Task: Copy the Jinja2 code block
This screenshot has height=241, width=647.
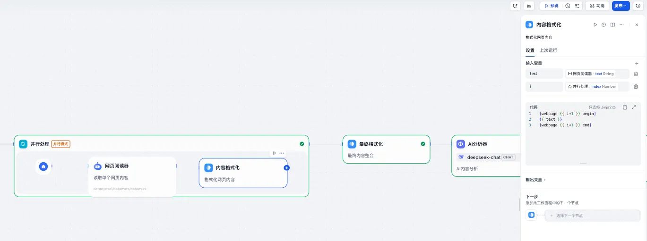Action: coord(625,107)
